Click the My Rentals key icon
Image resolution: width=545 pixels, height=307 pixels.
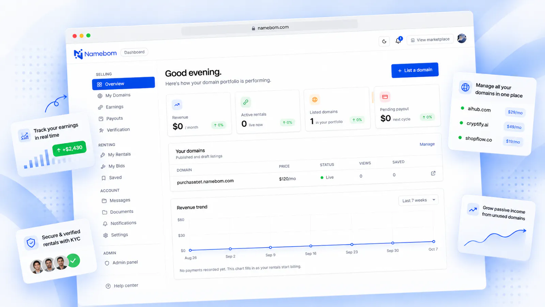click(103, 155)
